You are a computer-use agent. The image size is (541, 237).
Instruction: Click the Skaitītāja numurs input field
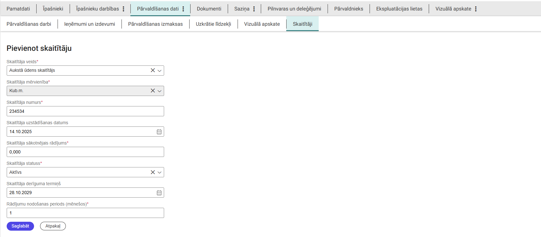[x=85, y=111]
